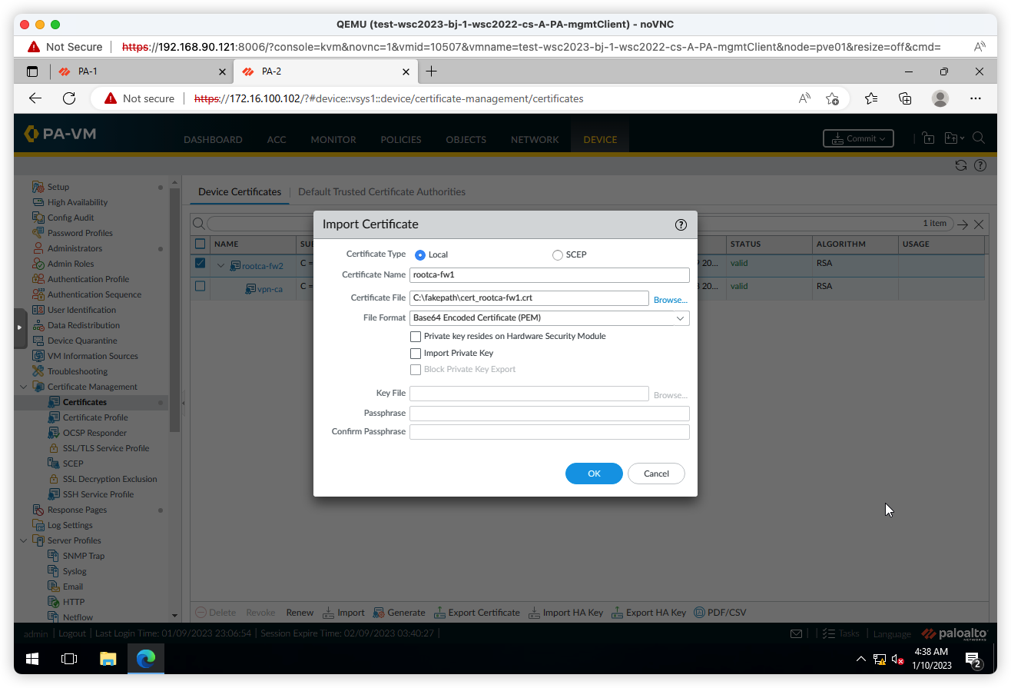Open the Commit dropdown menu

pos(858,138)
